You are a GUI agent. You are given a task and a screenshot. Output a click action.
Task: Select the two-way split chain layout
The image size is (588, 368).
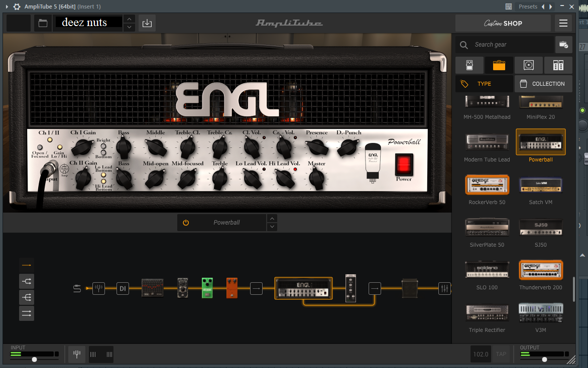tap(27, 281)
